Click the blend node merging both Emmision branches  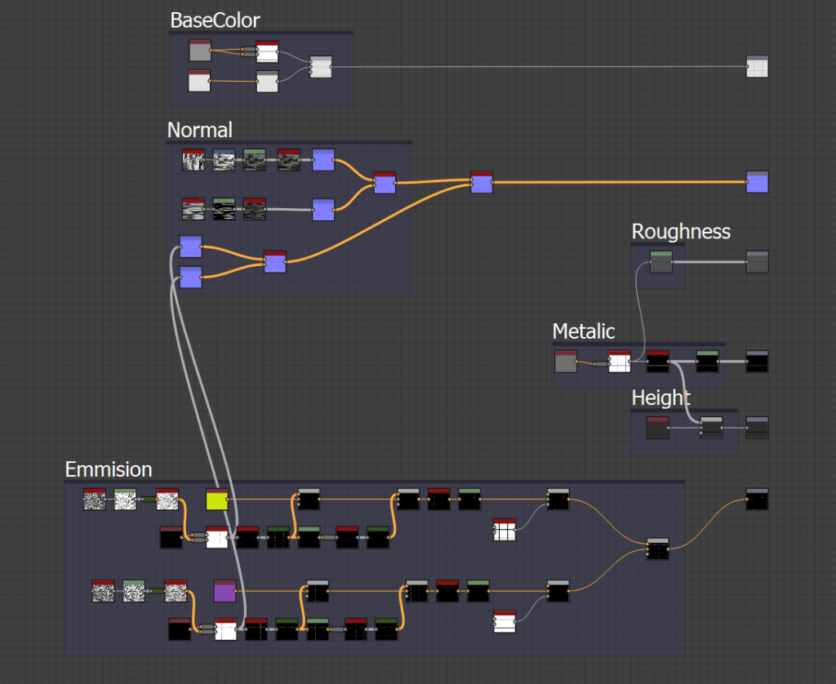657,549
